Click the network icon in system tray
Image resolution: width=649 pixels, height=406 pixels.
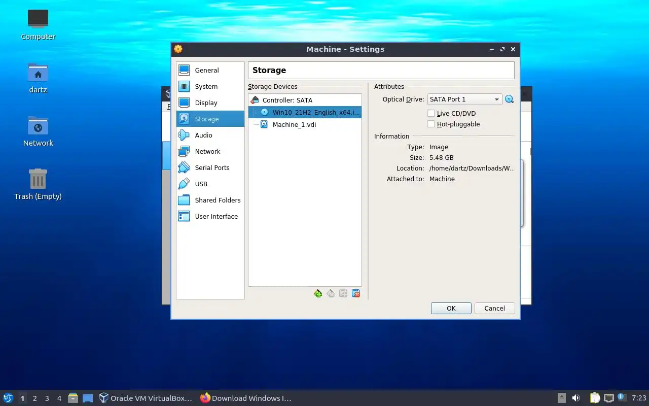coord(608,398)
